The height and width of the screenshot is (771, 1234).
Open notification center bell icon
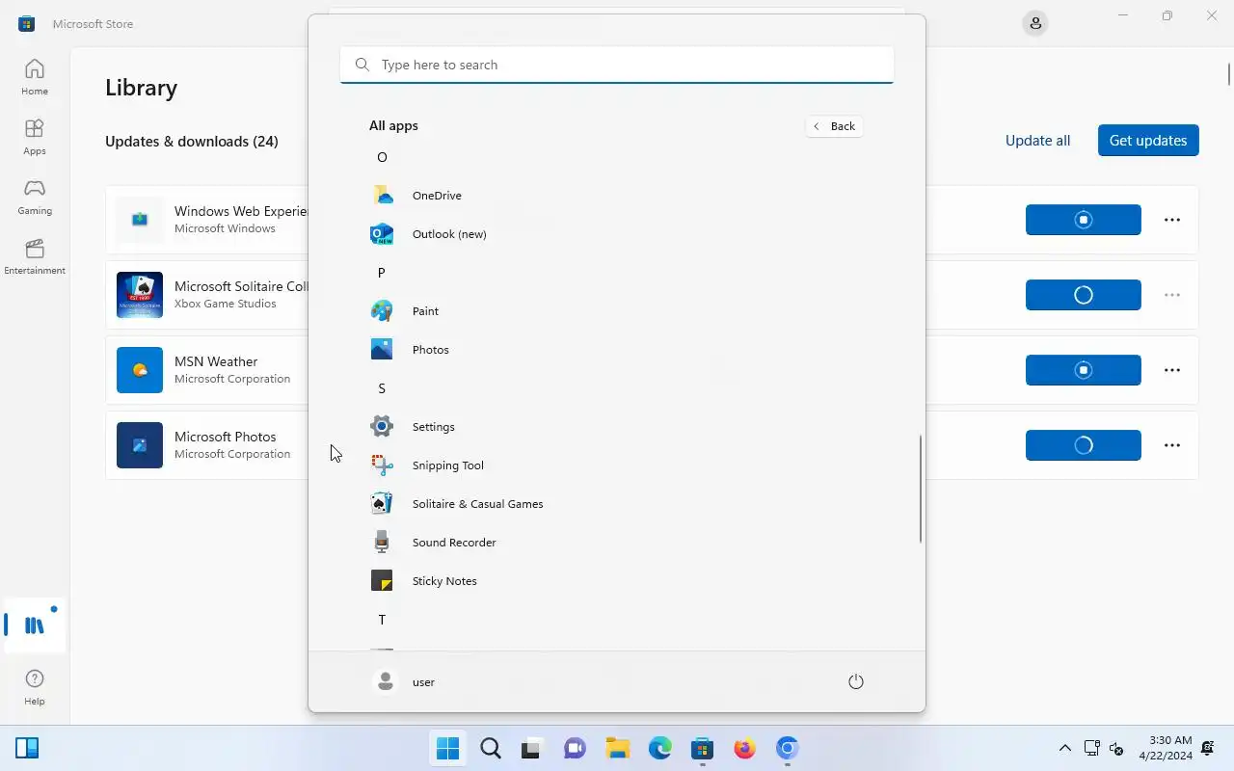(1208, 748)
